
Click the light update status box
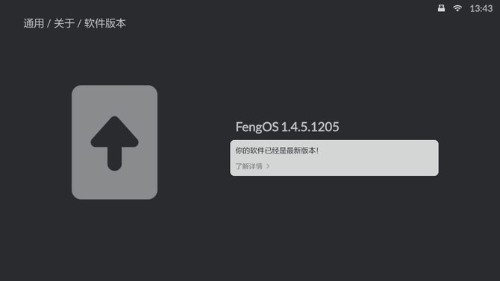334,158
